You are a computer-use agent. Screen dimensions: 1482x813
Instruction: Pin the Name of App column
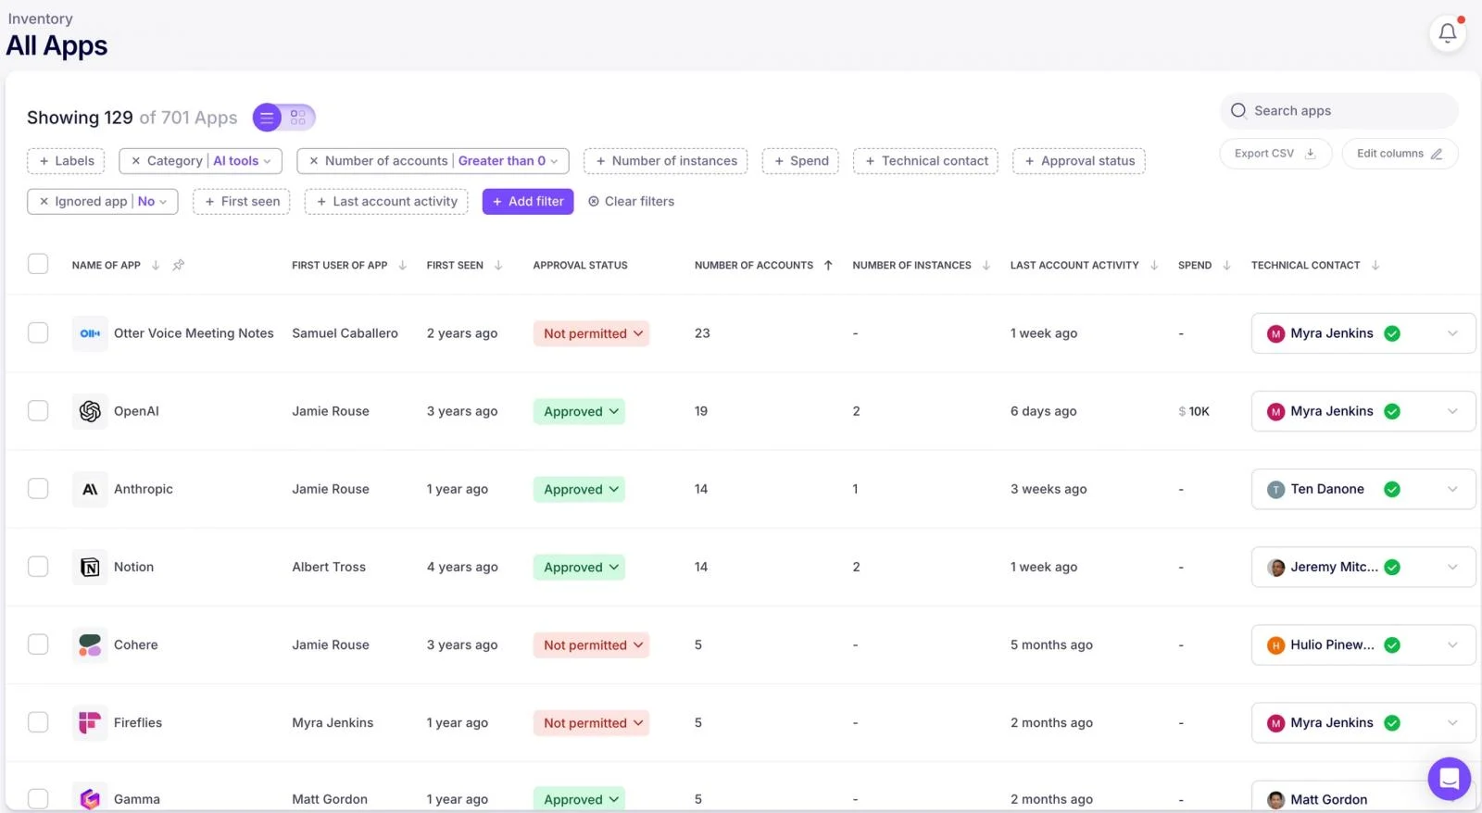[x=179, y=266]
